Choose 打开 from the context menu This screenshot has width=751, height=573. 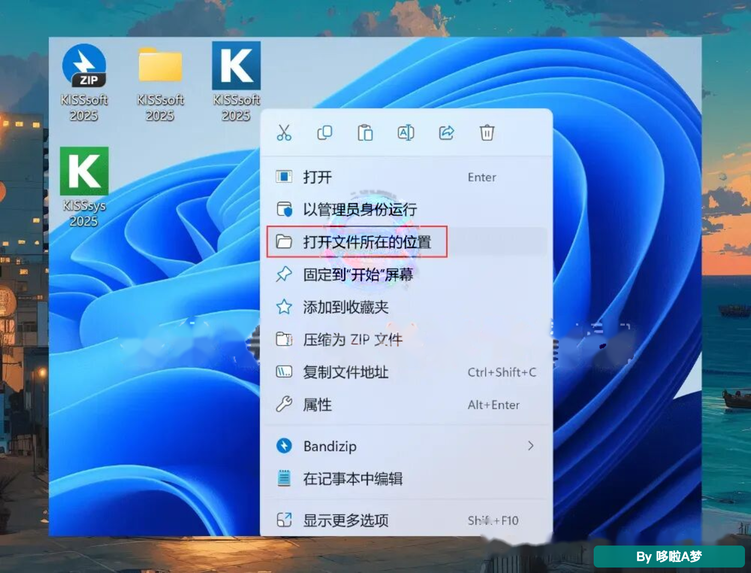(x=406, y=177)
